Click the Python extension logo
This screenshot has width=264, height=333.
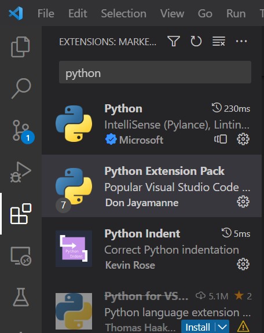tap(74, 124)
